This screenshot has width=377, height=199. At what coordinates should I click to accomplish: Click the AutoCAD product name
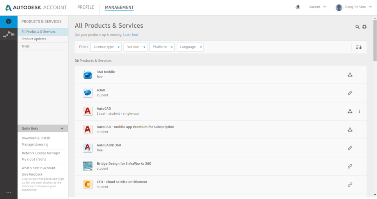coord(104,108)
